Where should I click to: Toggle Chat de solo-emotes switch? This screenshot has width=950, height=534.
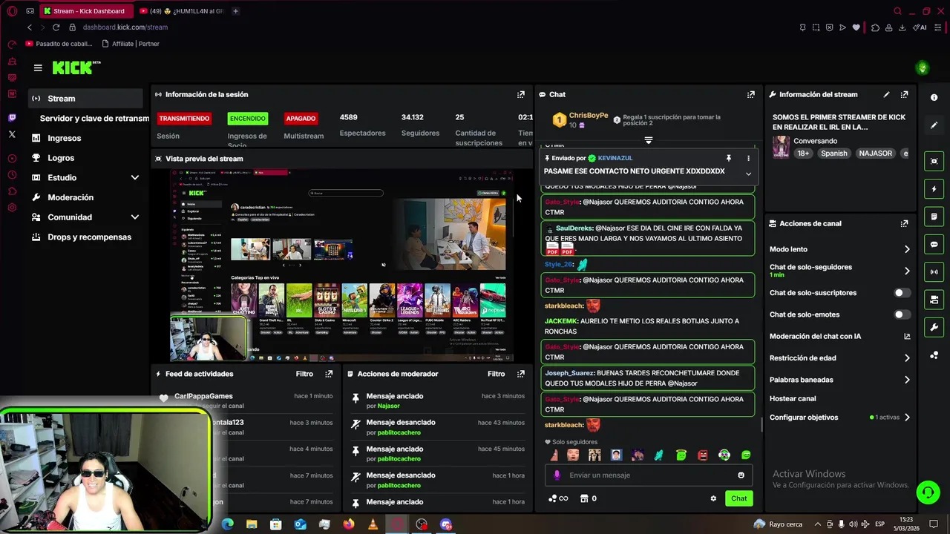(x=902, y=314)
